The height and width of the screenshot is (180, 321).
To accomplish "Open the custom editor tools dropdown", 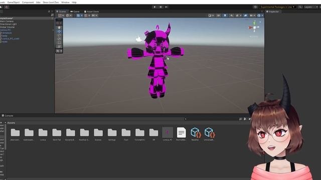I will pyautogui.click(x=59, y=51).
